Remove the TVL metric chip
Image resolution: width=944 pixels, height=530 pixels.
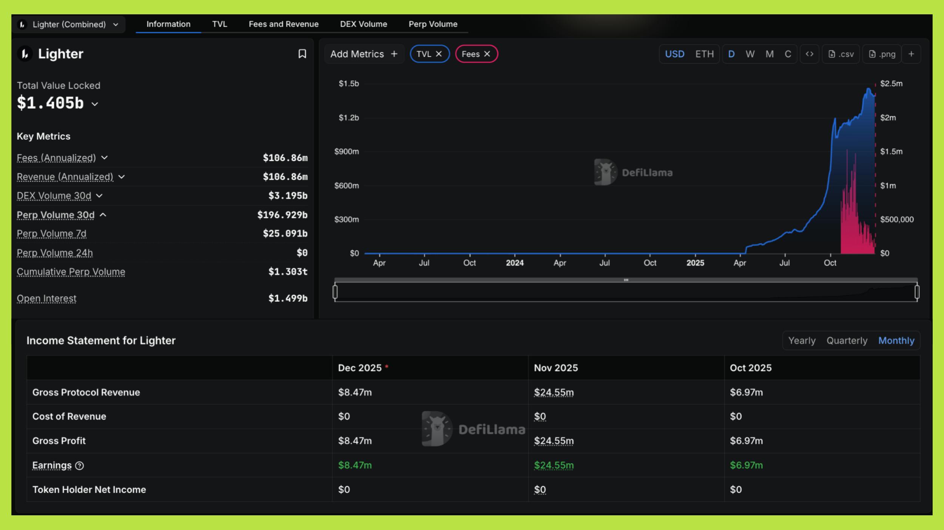[439, 54]
